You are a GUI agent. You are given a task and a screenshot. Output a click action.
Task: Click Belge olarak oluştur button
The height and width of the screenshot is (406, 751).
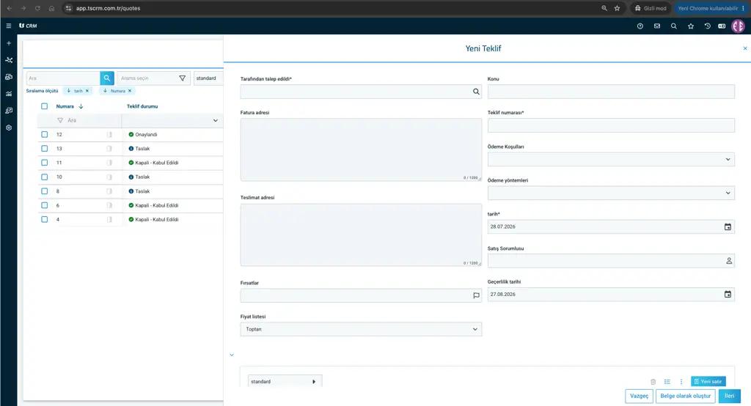(686, 396)
